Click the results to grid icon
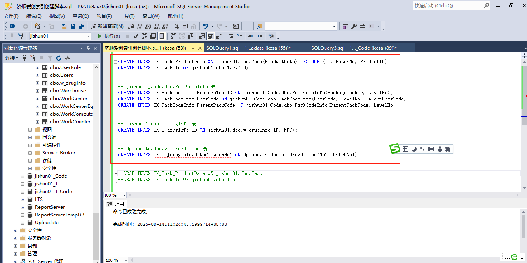 [x=210, y=36]
